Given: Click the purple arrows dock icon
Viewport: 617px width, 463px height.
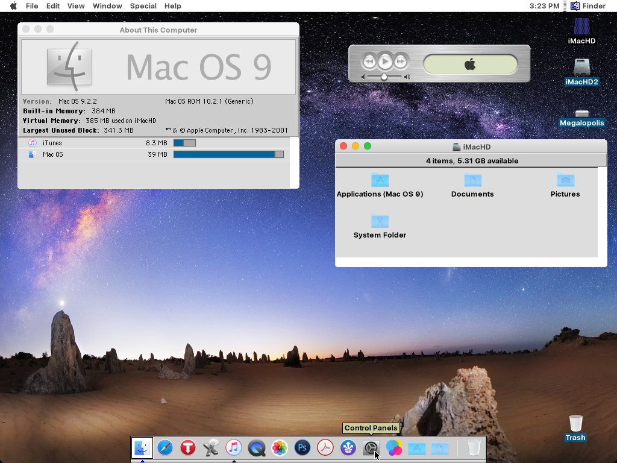Looking at the screenshot, I should click(x=348, y=448).
